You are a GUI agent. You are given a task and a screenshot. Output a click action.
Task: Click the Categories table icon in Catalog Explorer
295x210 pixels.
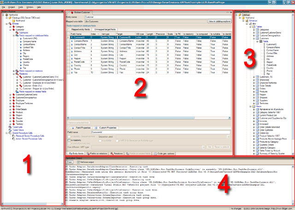257,30
